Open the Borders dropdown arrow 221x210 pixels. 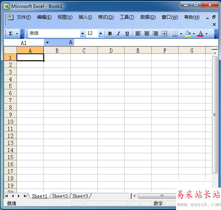click(181, 34)
